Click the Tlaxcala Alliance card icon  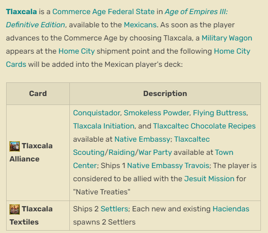click(15, 146)
